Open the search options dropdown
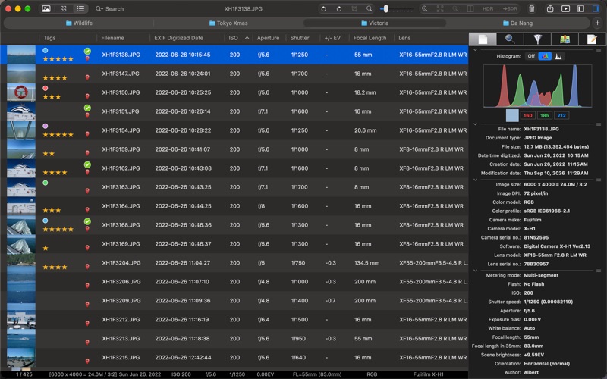 [x=99, y=8]
